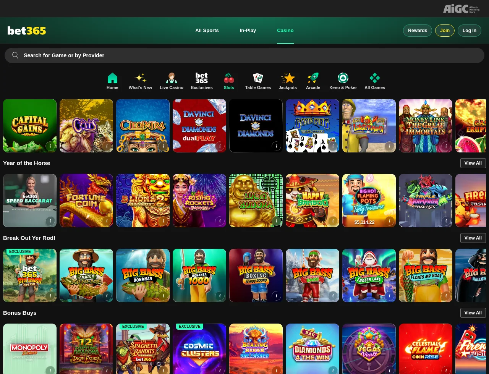This screenshot has width=489, height=374.
Task: Click the Slots cherry icon
Action: [x=229, y=78]
